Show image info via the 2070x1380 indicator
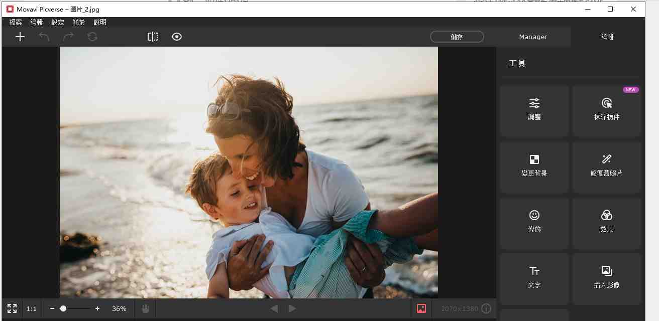Screen dimensions: 659x321 click(x=486, y=308)
